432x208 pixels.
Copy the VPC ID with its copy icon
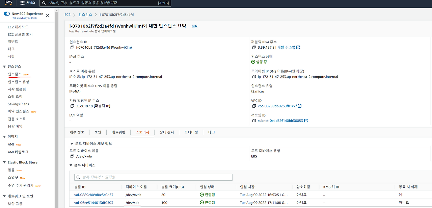[254, 106]
